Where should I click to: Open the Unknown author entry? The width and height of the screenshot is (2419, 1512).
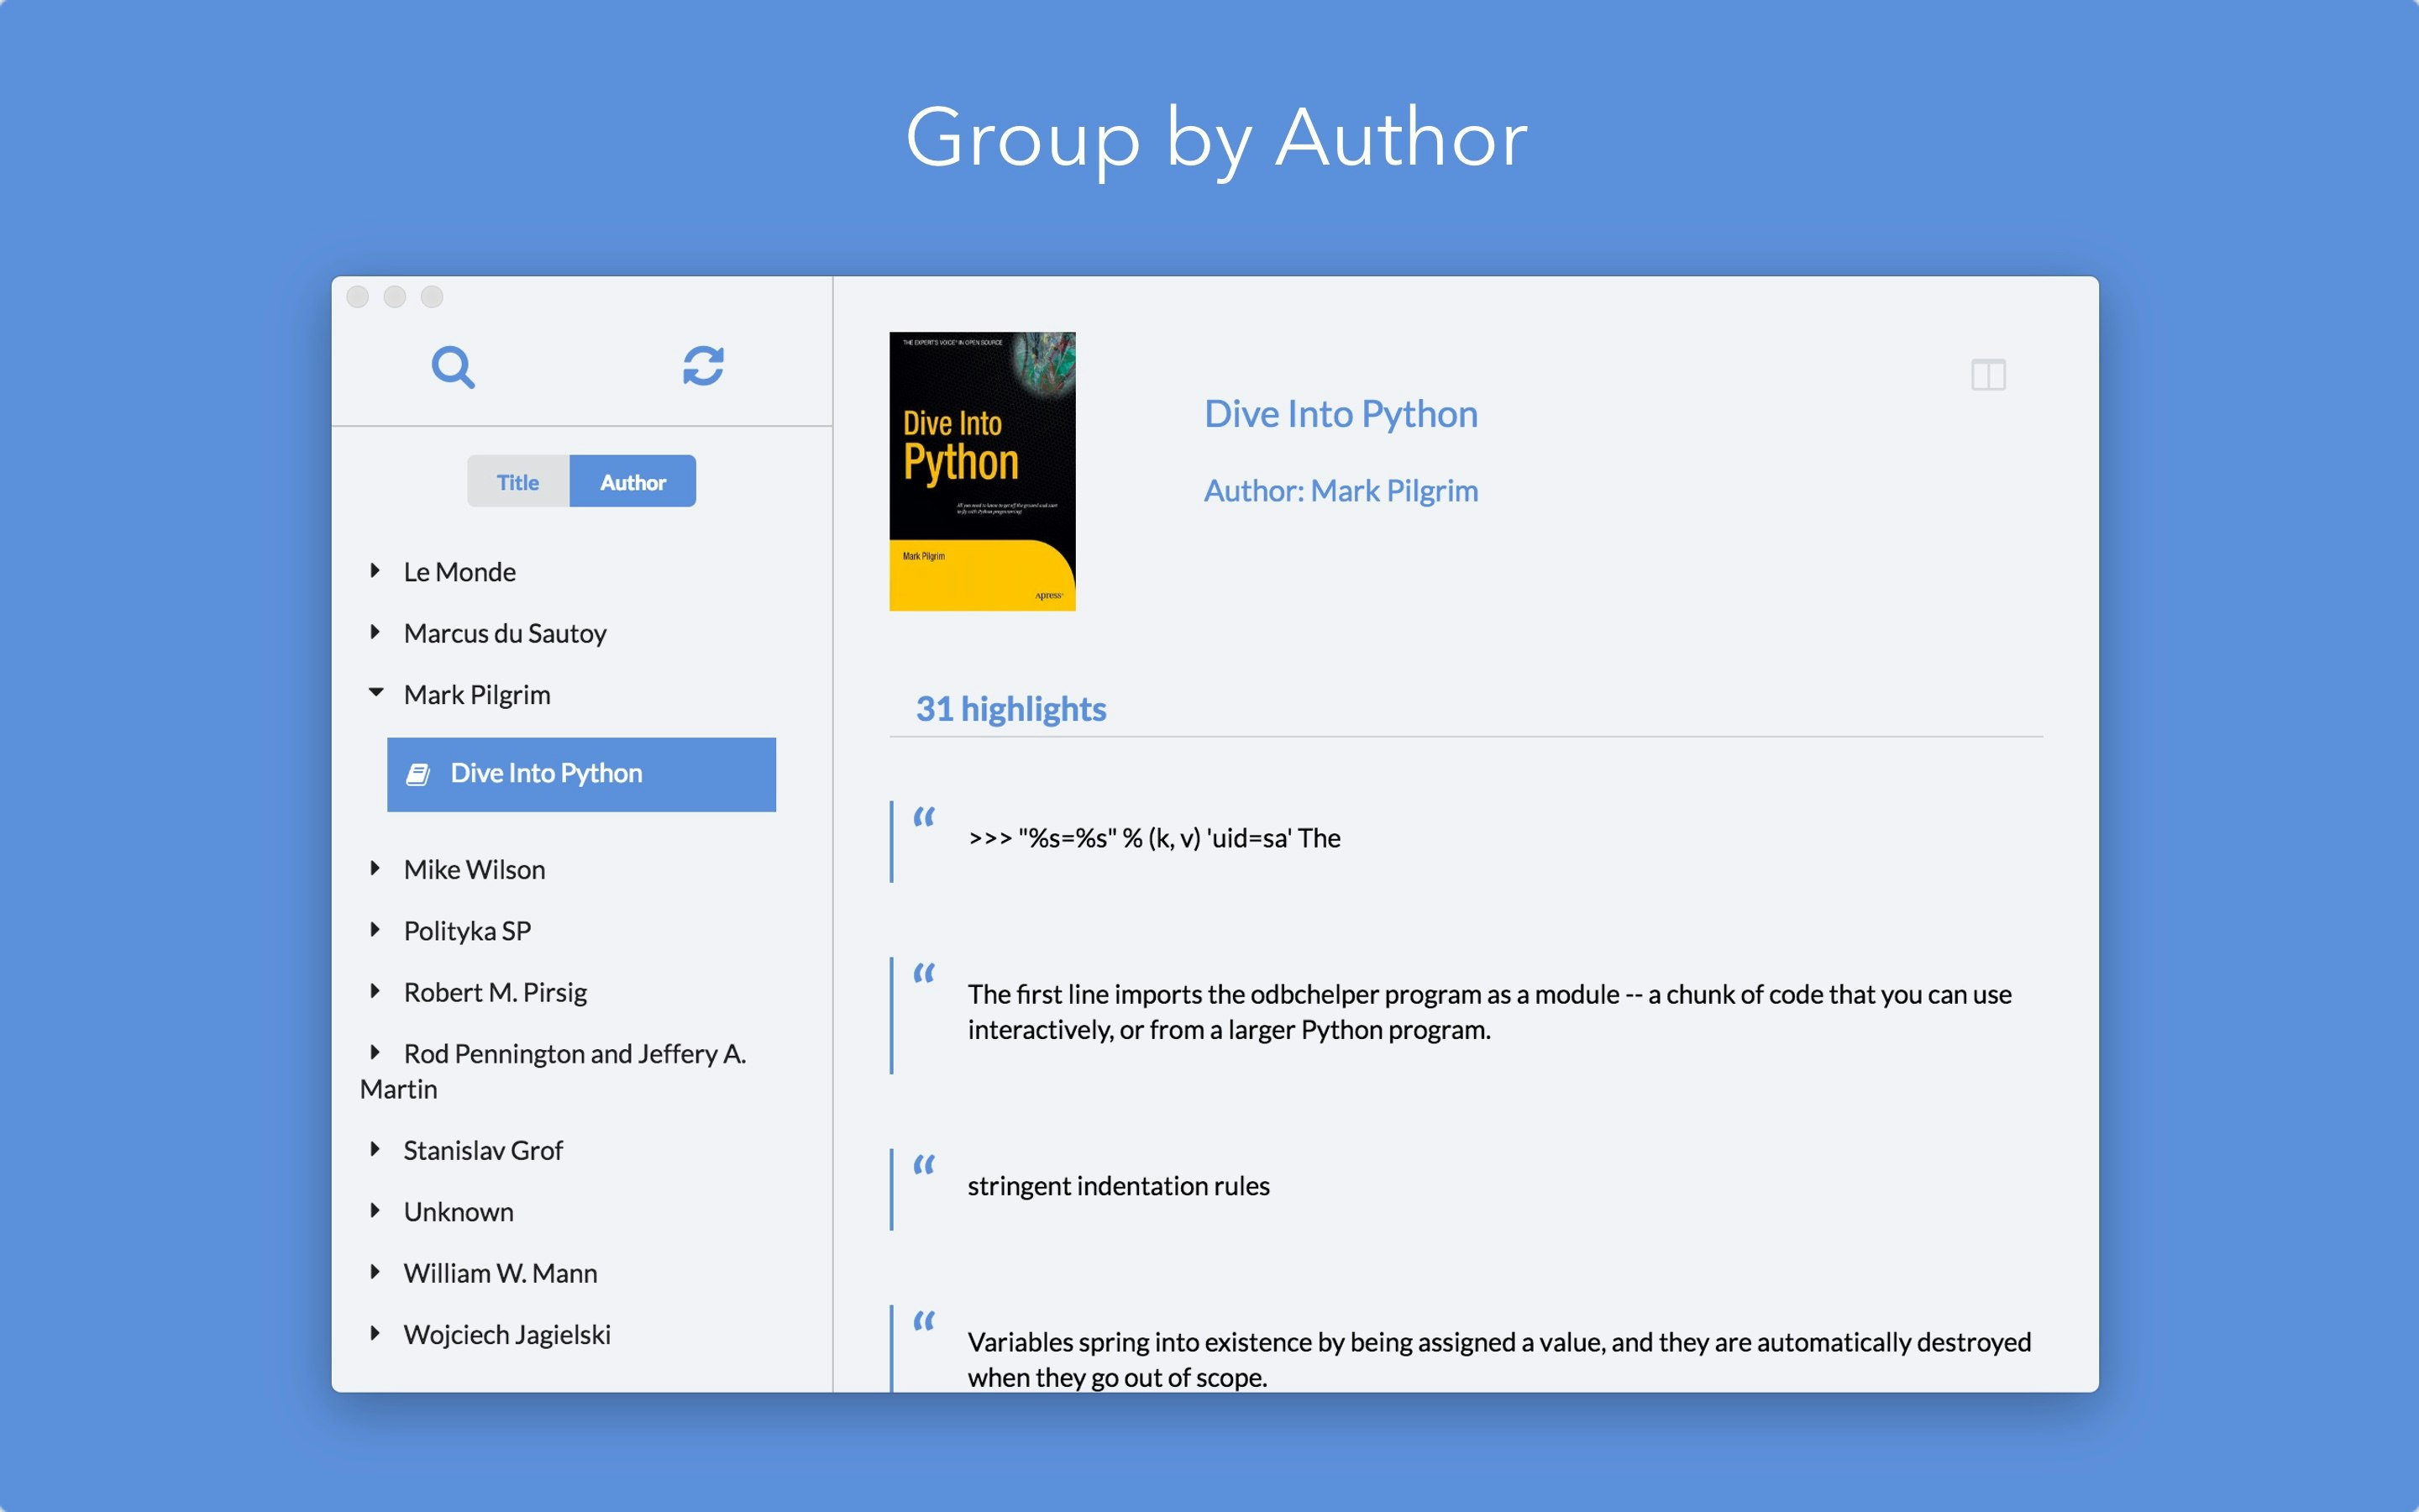pyautogui.click(x=458, y=1212)
